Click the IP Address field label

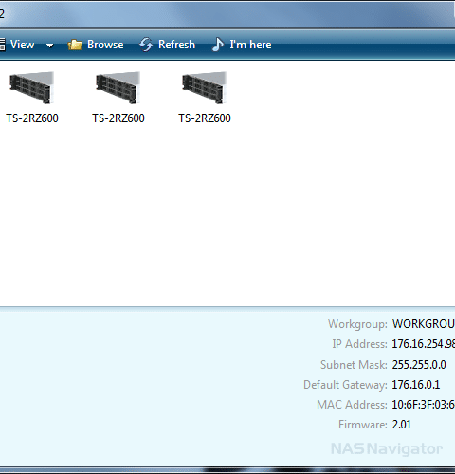(x=359, y=344)
